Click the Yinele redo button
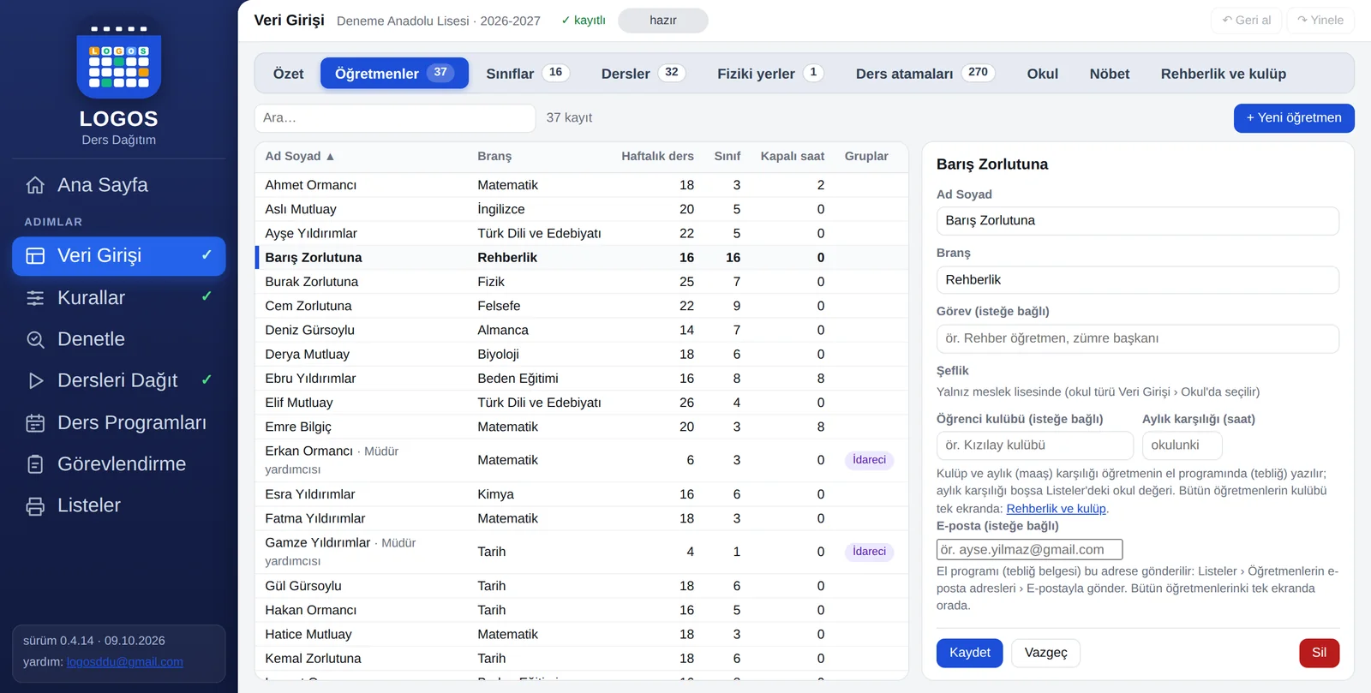 pyautogui.click(x=1320, y=21)
